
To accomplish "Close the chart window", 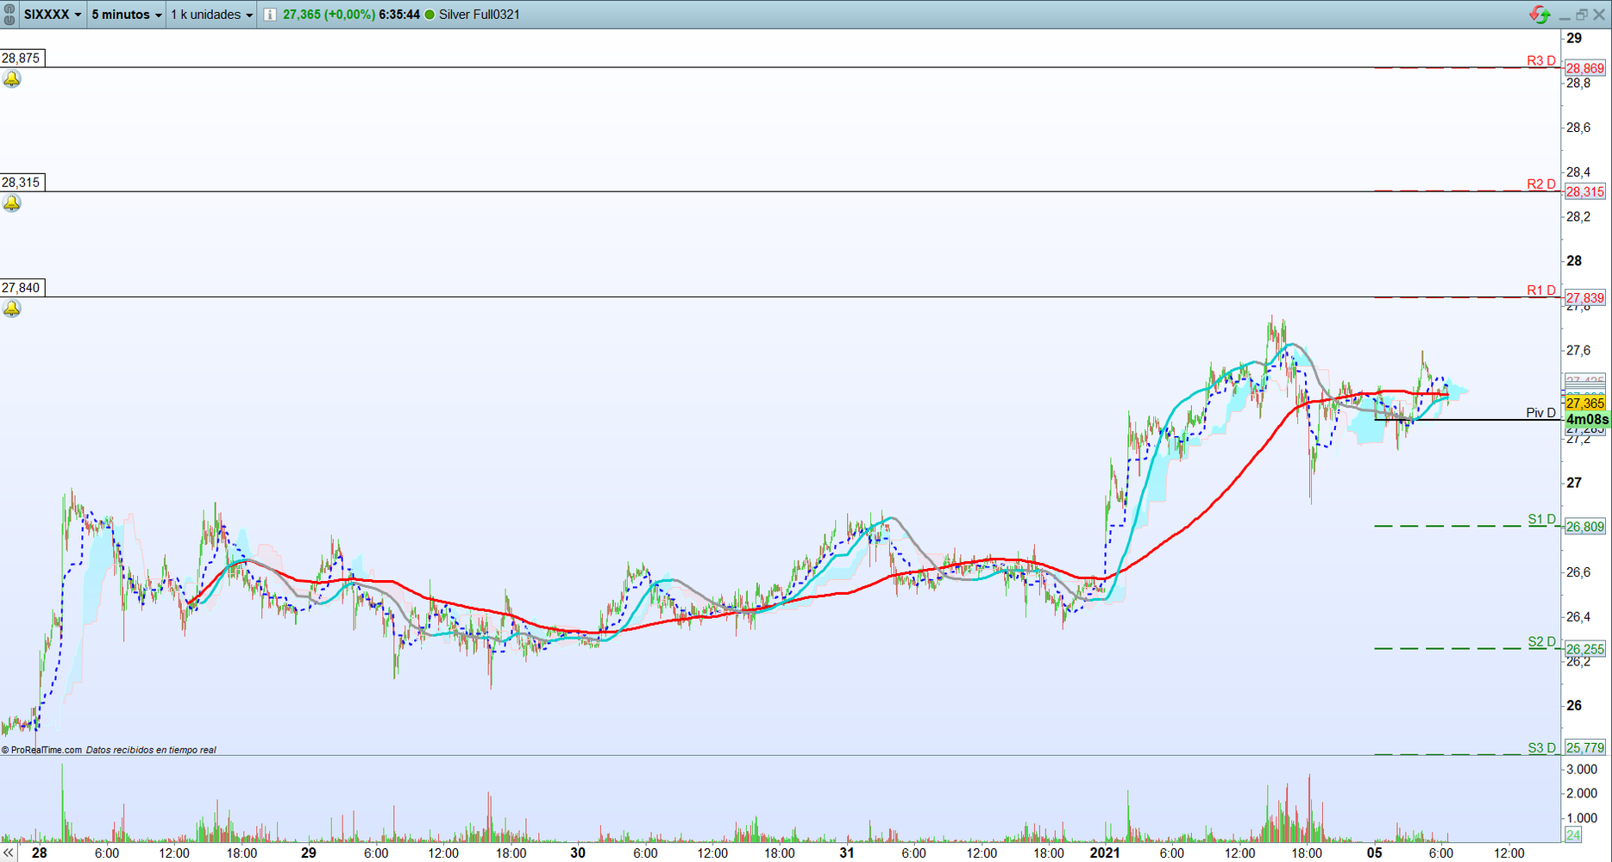I will point(1599,15).
